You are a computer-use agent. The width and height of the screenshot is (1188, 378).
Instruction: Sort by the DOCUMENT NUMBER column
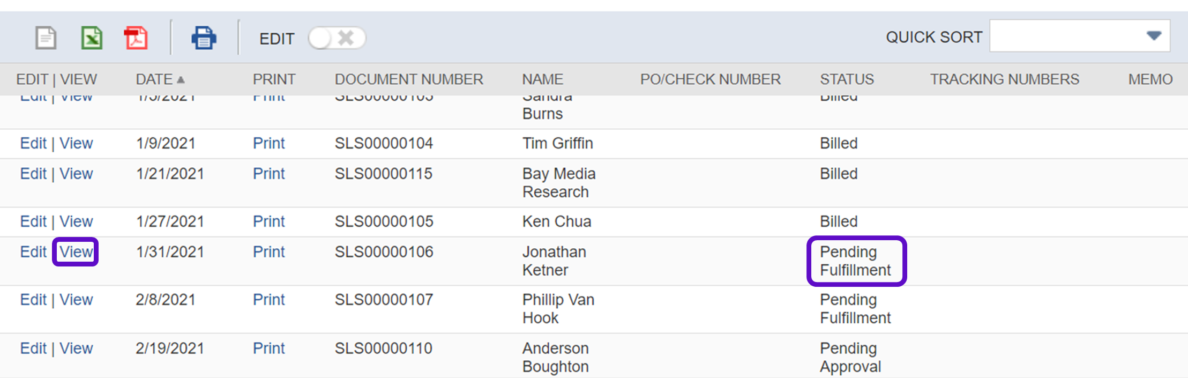click(x=409, y=79)
